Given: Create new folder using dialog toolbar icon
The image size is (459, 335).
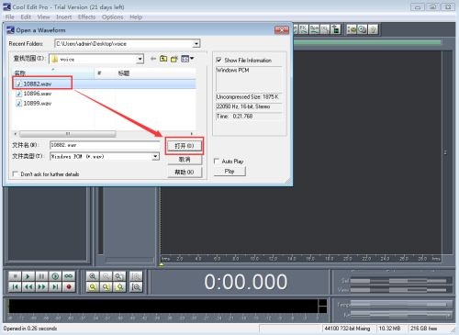Looking at the screenshot, I should [x=174, y=59].
